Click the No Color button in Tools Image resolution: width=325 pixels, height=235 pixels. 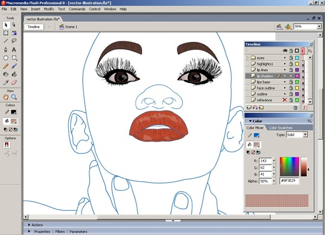pyautogui.click(x=11, y=130)
